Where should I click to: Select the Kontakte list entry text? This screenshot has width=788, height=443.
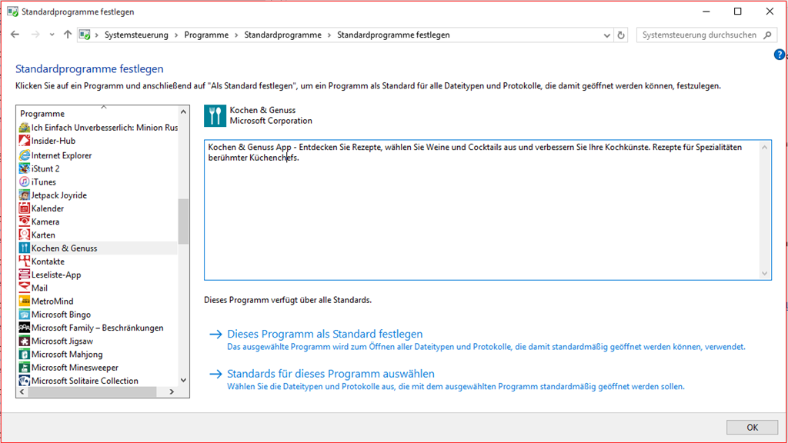click(x=48, y=261)
